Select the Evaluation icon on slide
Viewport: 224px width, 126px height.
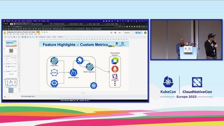[x=54, y=61]
